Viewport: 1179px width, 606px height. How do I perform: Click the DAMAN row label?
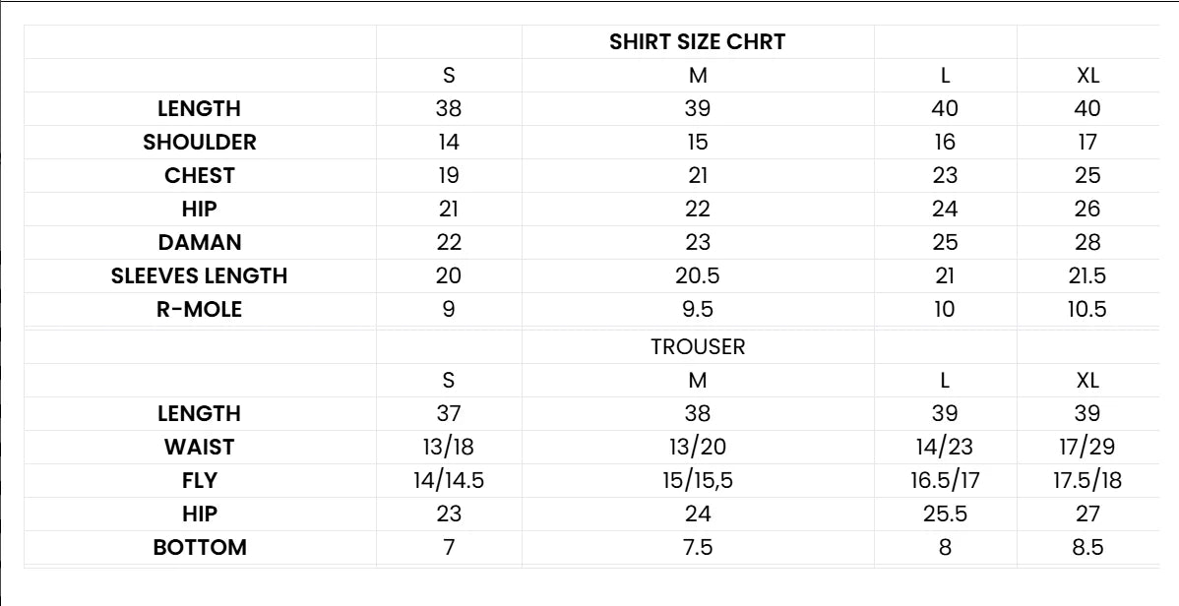coord(199,243)
